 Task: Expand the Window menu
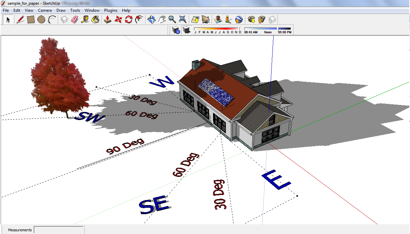click(x=92, y=10)
